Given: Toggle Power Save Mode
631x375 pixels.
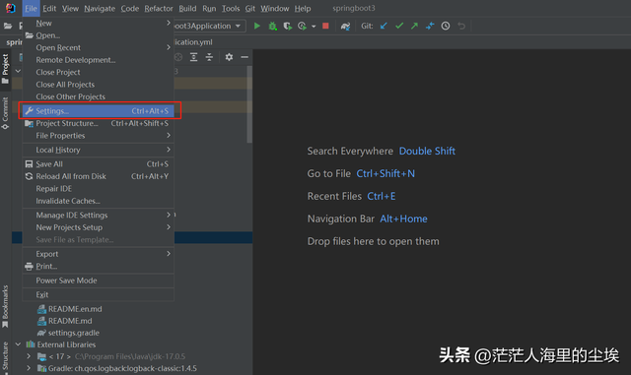Looking at the screenshot, I should click(99, 281).
